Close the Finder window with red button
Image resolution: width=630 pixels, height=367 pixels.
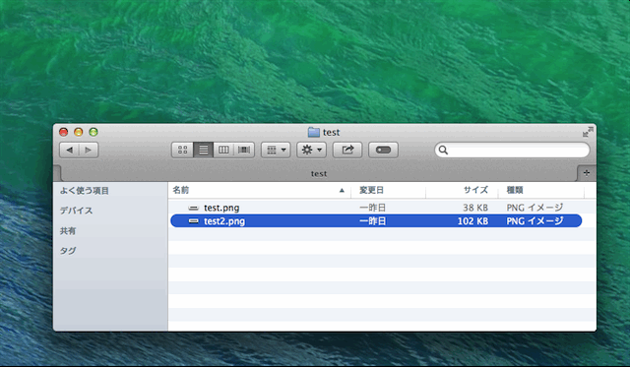(63, 132)
